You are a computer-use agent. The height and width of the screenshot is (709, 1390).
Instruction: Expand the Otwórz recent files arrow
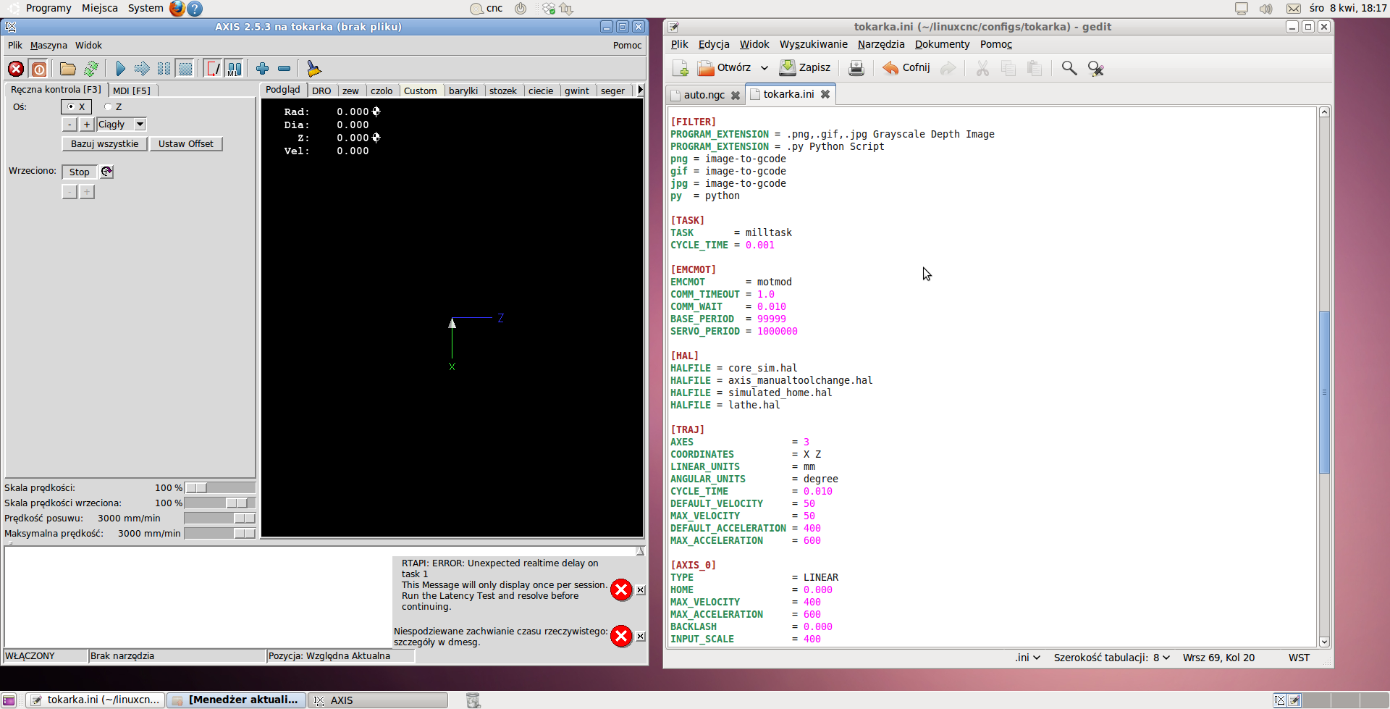[x=764, y=68]
